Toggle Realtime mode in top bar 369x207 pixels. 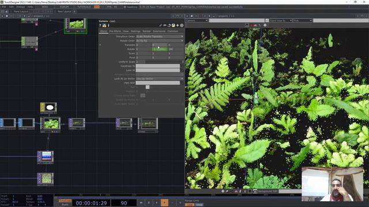131,7
